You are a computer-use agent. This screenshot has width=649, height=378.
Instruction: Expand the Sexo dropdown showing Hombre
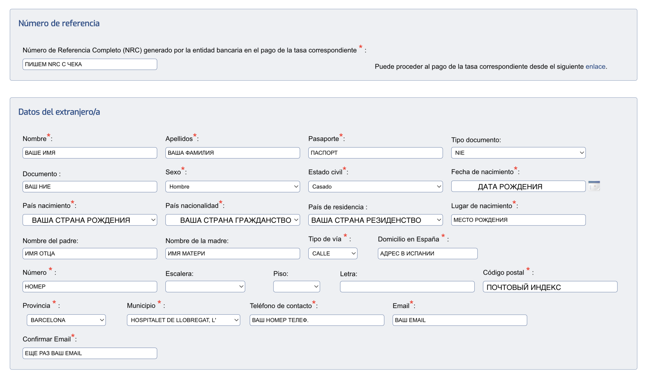[x=232, y=187]
